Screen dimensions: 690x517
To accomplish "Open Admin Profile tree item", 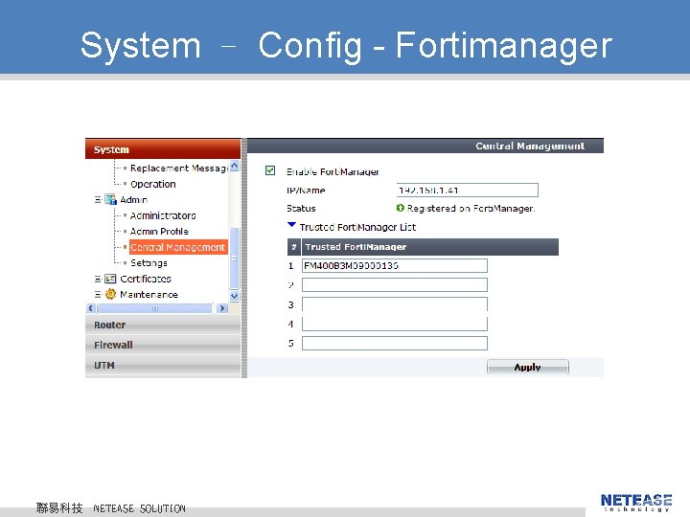I will 159,232.
